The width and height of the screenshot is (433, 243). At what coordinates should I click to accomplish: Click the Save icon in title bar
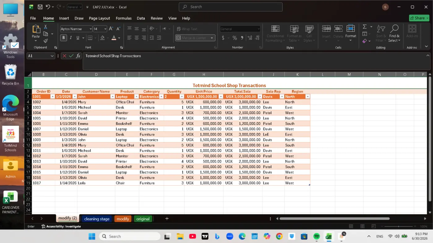(x=40, y=7)
